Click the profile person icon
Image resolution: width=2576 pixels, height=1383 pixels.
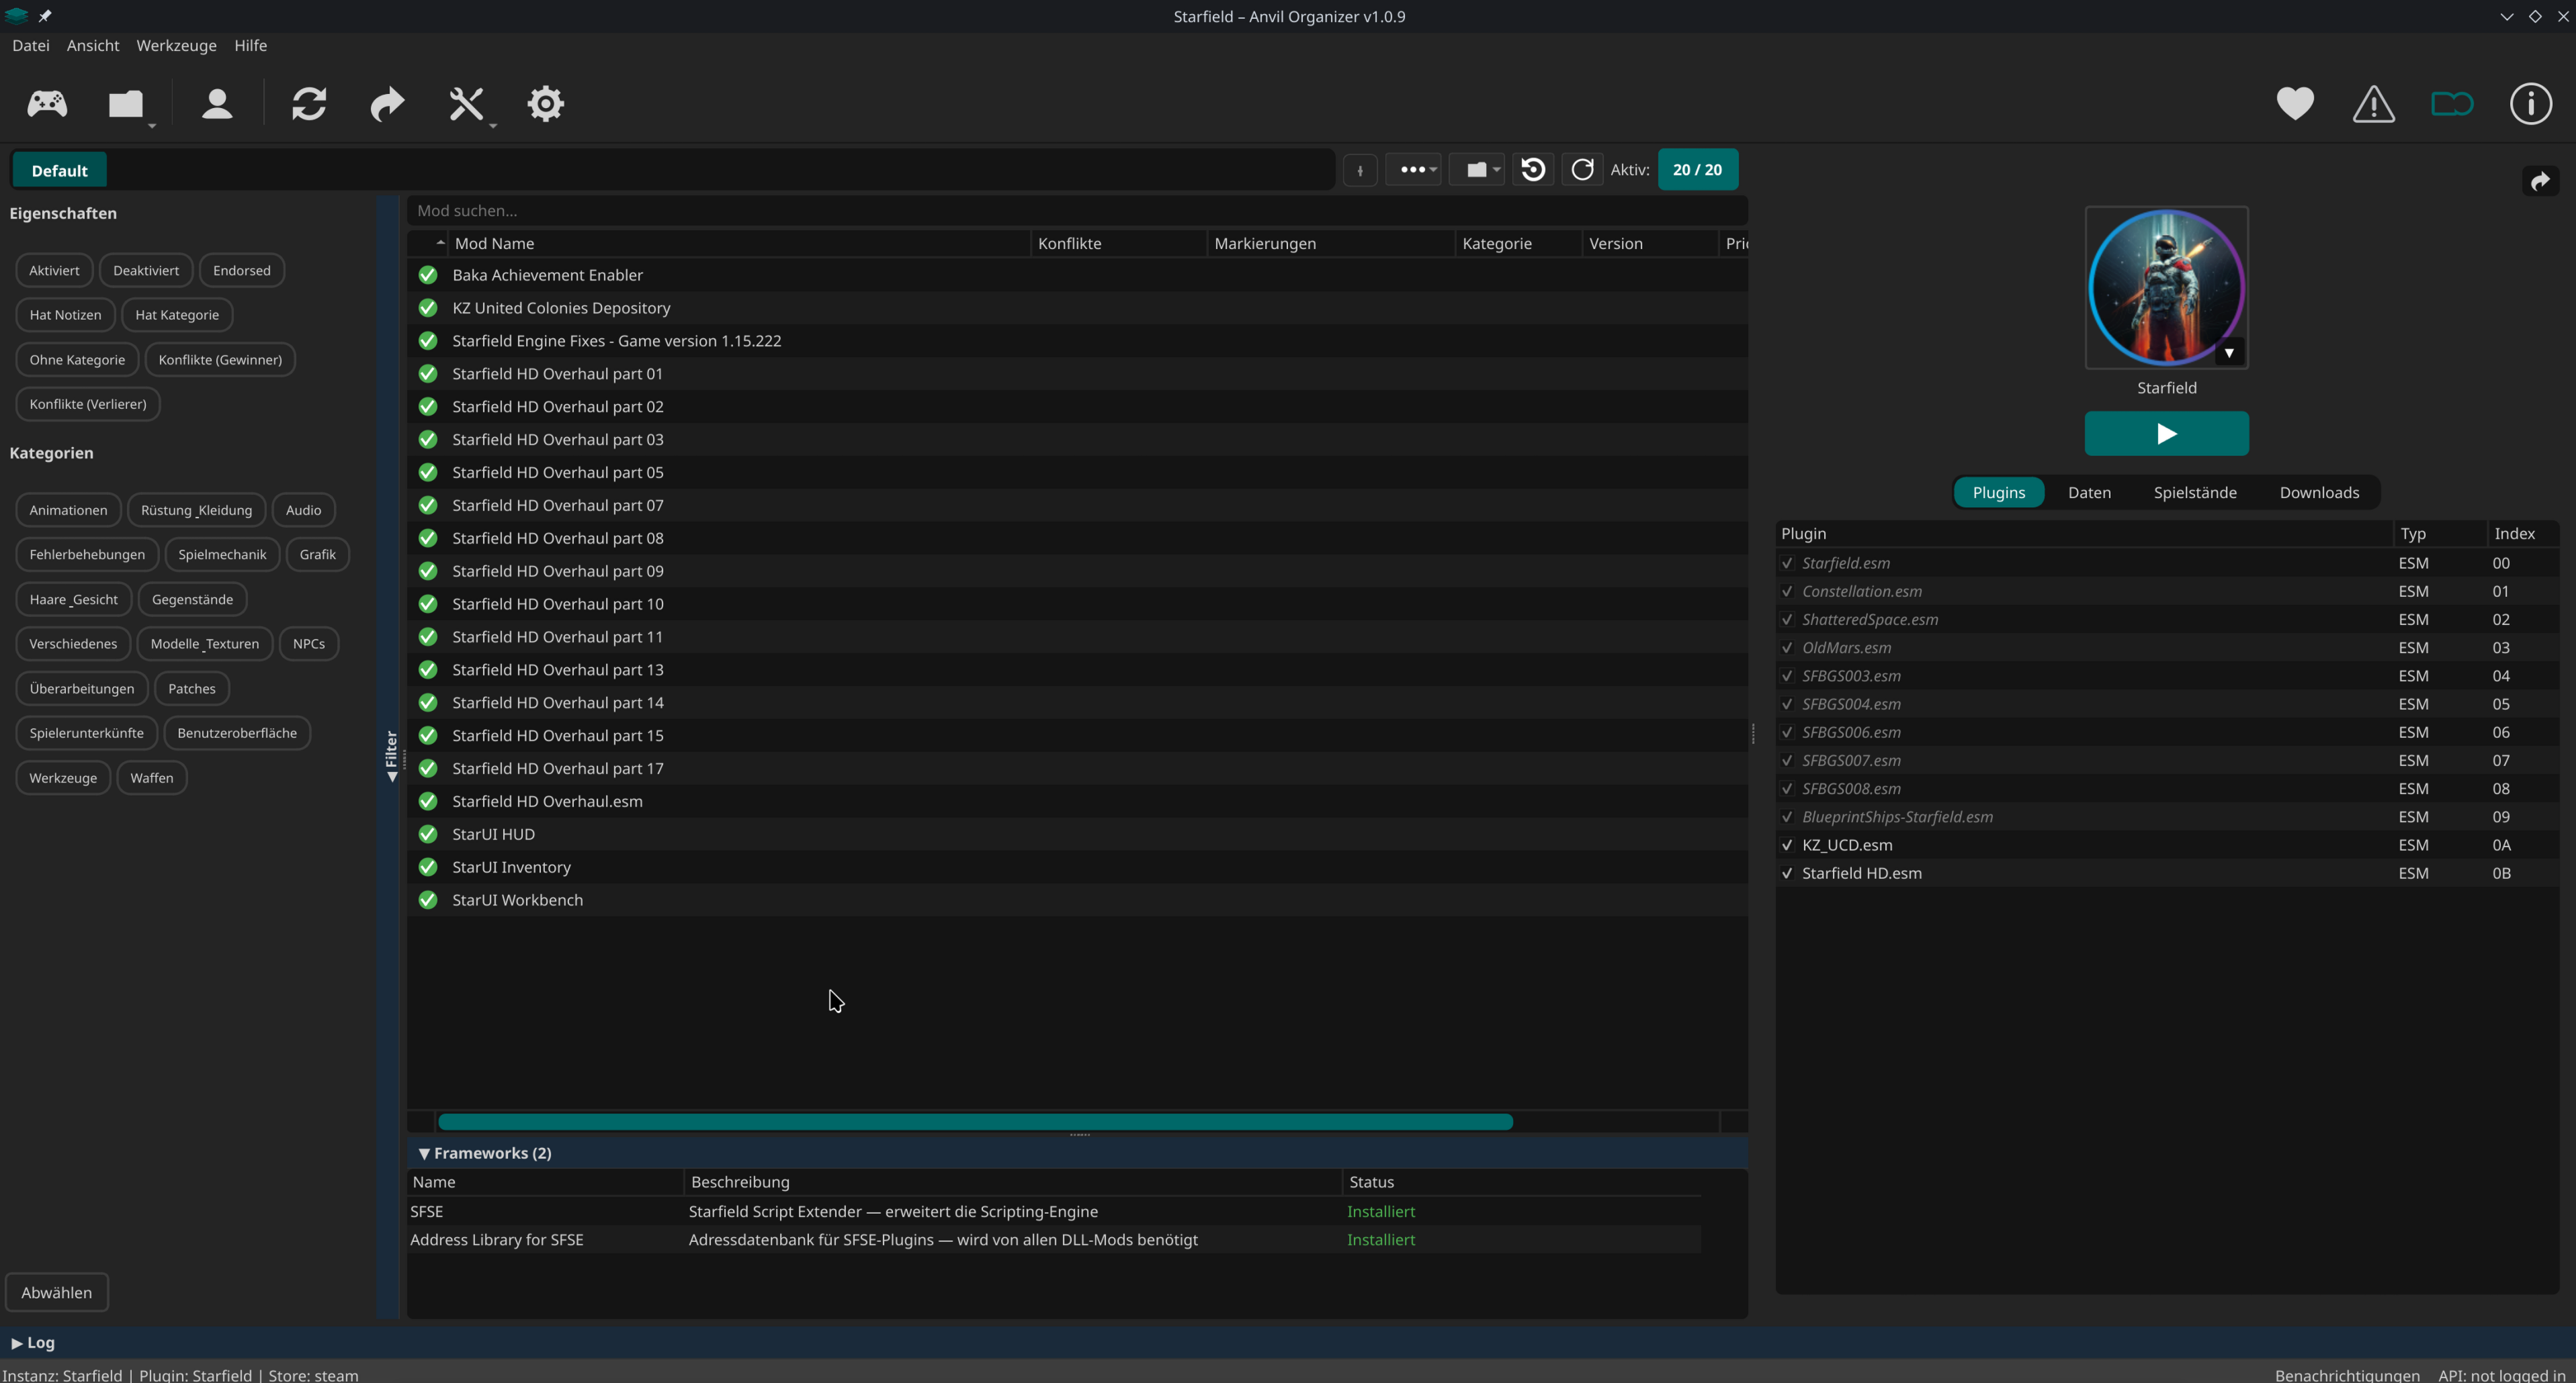tap(217, 104)
